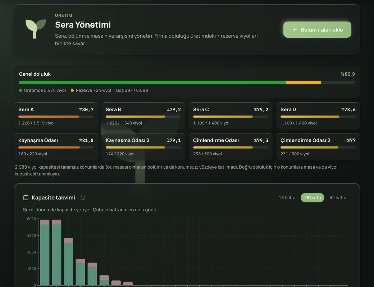Click the plus icon in Bölüm / alan ekle
374x287 pixels.
(x=295, y=30)
